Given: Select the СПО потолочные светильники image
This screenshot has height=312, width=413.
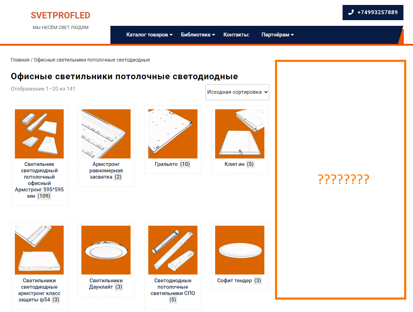Looking at the screenshot, I should point(173,250).
